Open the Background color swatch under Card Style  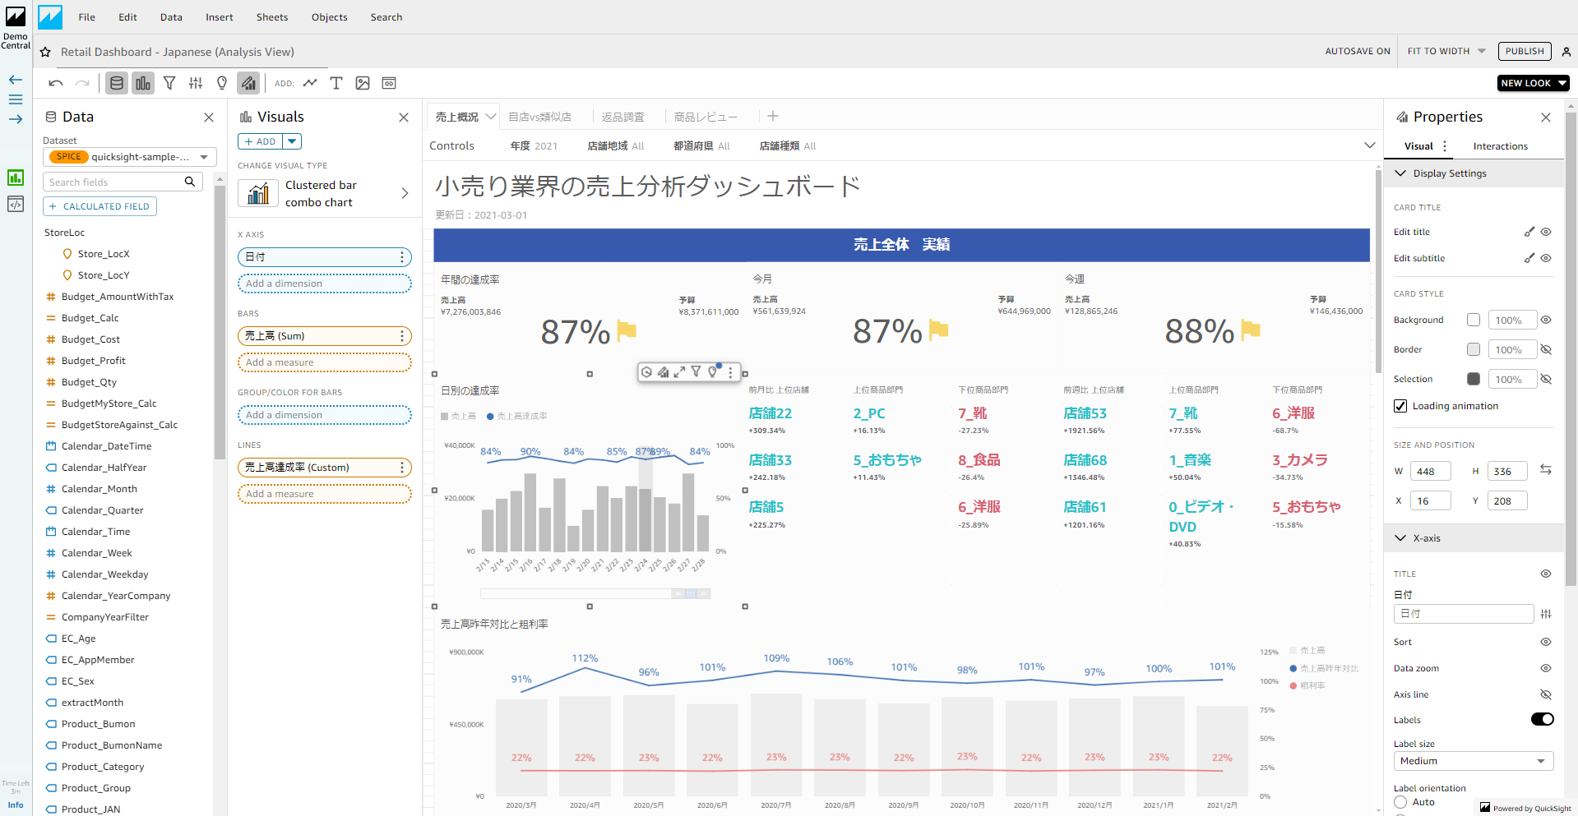(x=1473, y=320)
